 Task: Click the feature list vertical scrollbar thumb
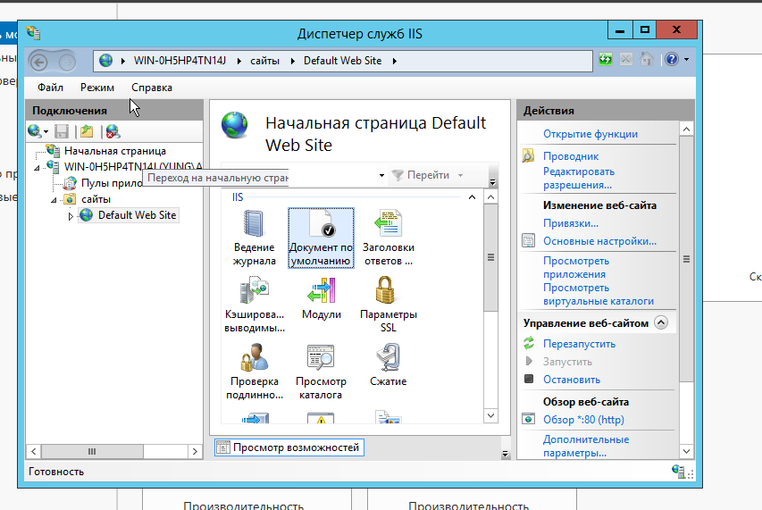pyautogui.click(x=490, y=257)
